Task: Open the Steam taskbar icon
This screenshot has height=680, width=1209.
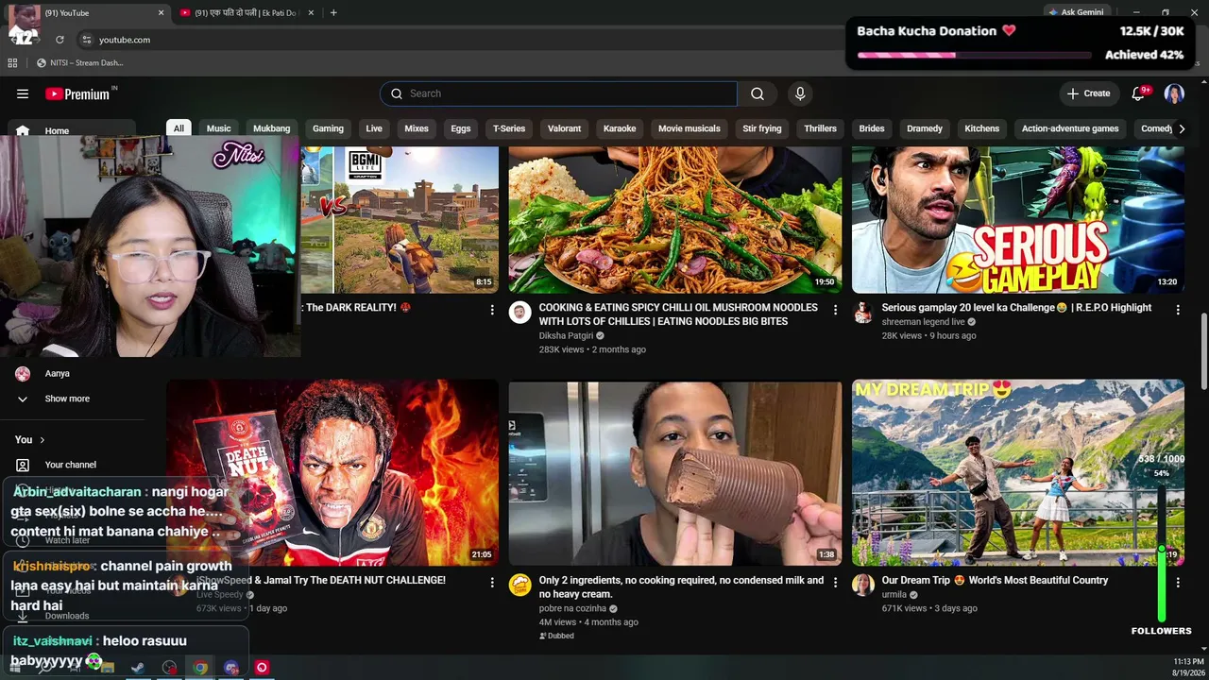Action: point(138,668)
